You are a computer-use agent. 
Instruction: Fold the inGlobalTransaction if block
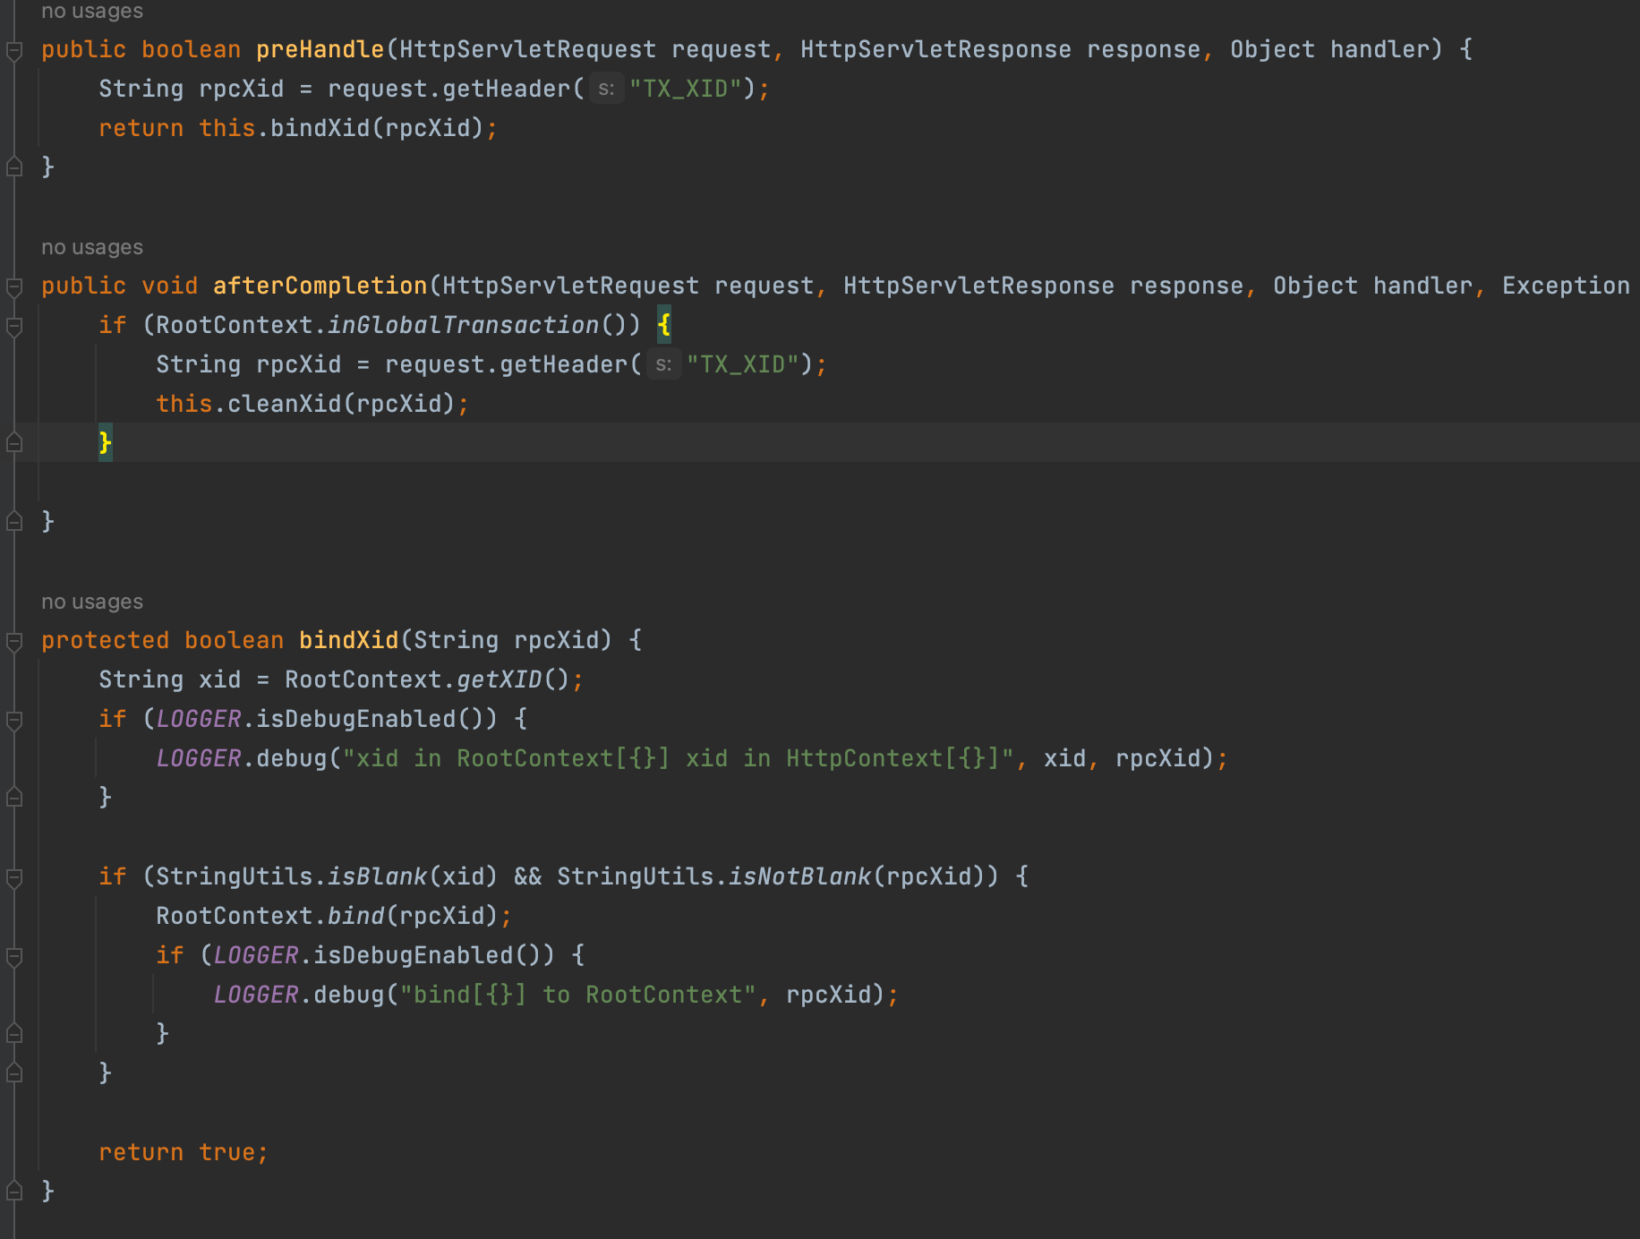[14, 327]
